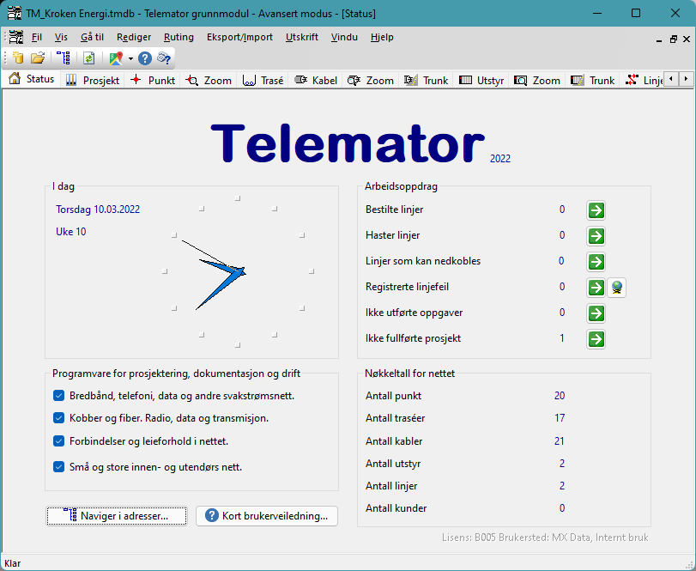
Task: Click the Google Maps toolbar icon
Action: coord(116,58)
